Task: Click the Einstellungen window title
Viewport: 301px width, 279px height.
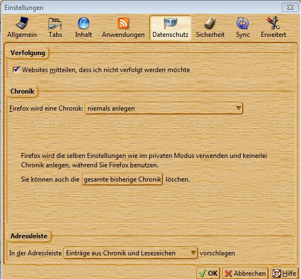Action: [24, 8]
